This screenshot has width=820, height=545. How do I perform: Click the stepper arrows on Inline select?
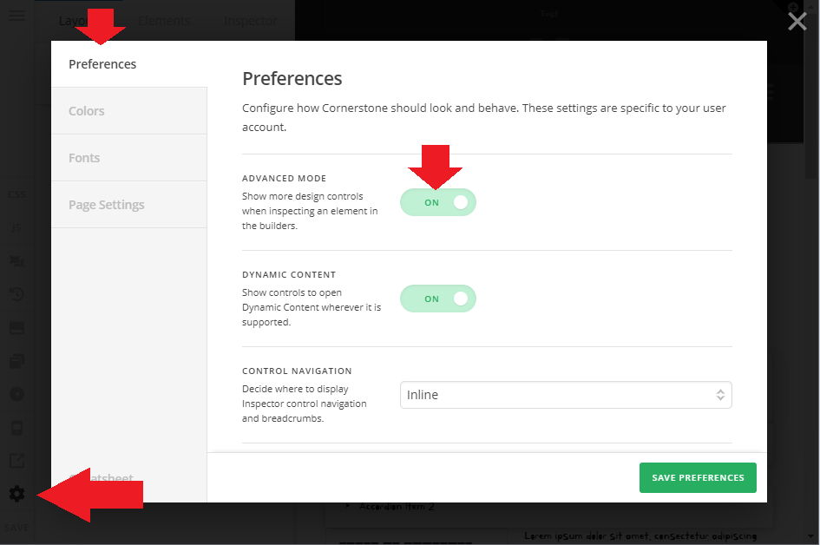[720, 395]
